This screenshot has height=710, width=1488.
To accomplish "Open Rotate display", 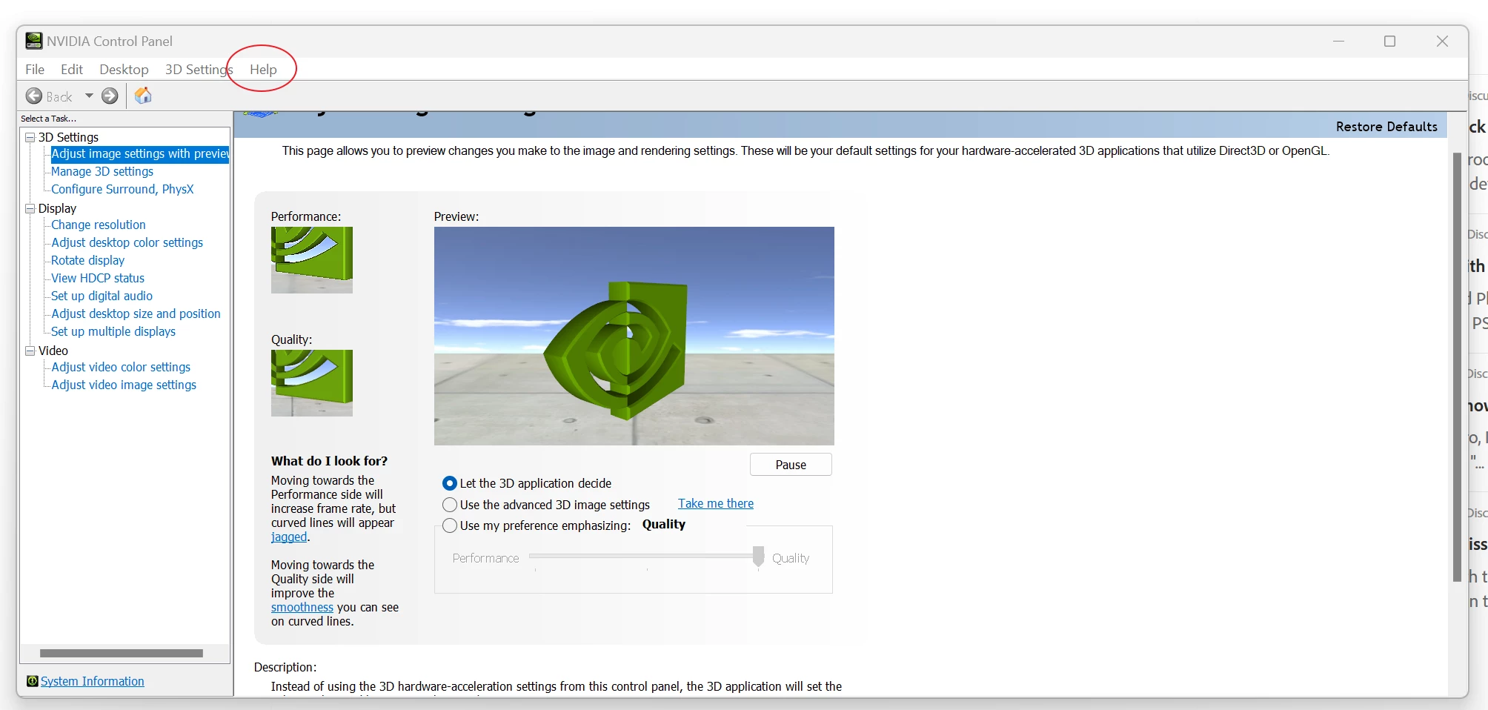I will 87,260.
